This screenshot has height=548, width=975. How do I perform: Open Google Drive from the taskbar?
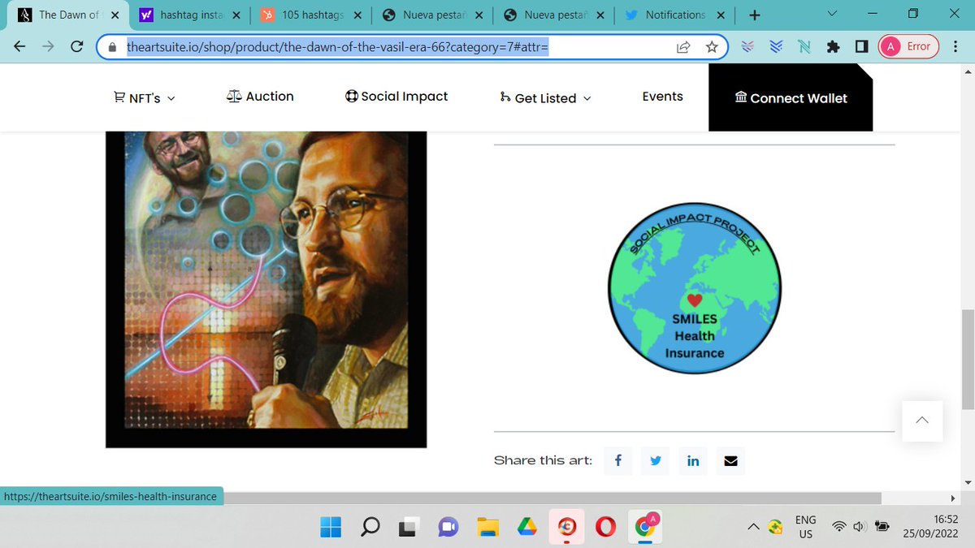pos(526,527)
